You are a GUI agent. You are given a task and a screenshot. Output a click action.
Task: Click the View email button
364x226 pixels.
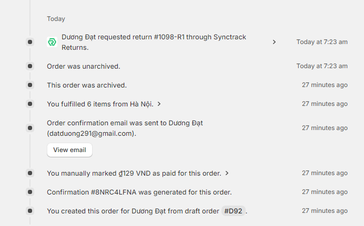[x=69, y=150]
